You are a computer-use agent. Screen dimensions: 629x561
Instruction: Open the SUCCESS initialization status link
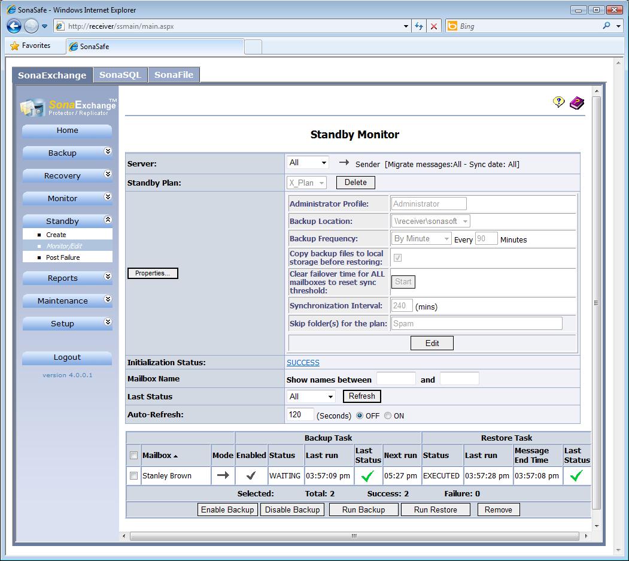tap(303, 363)
